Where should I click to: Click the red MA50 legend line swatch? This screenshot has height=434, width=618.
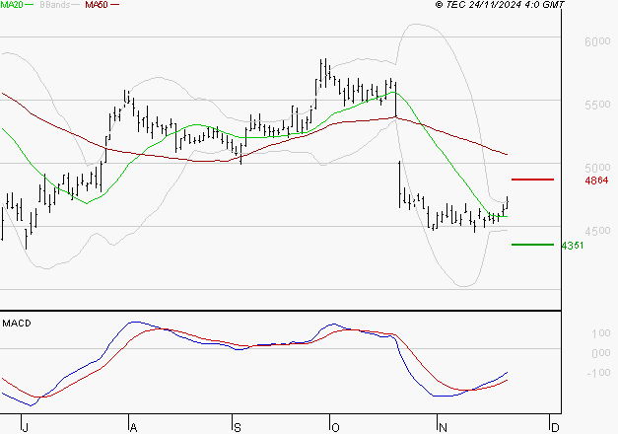tap(116, 5)
